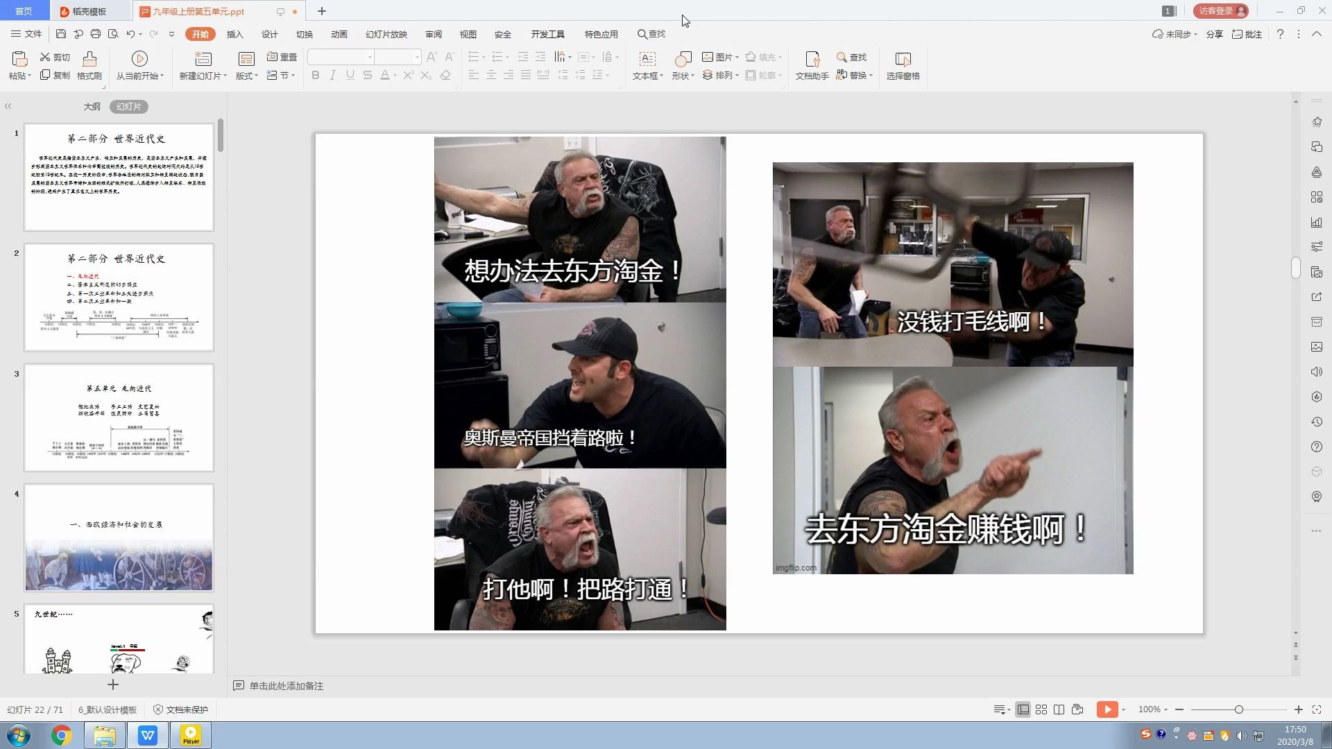Open Chrome from the Windows taskbar
Image resolution: width=1332 pixels, height=749 pixels.
pos(61,735)
